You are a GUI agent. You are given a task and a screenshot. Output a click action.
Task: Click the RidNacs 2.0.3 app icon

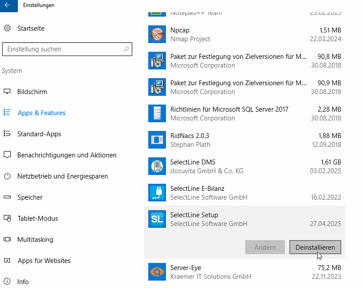pyautogui.click(x=157, y=140)
